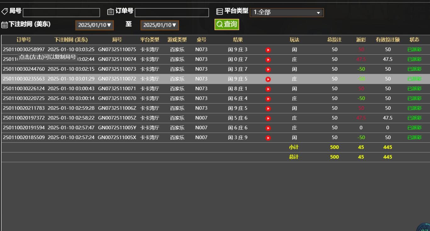Open the end date picker after 至
Image resolution: width=430 pixels, height=231 pixels.
click(159, 25)
